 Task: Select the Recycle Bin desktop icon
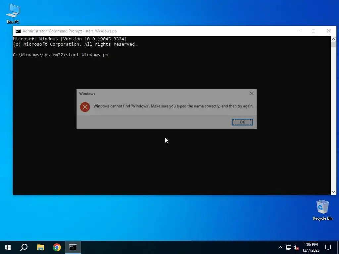[x=322, y=210]
